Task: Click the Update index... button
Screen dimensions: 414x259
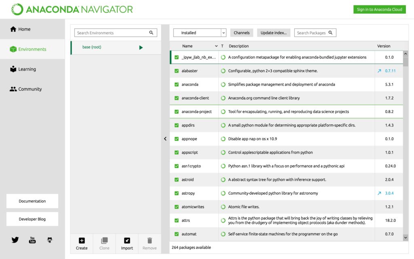Action: [x=274, y=32]
